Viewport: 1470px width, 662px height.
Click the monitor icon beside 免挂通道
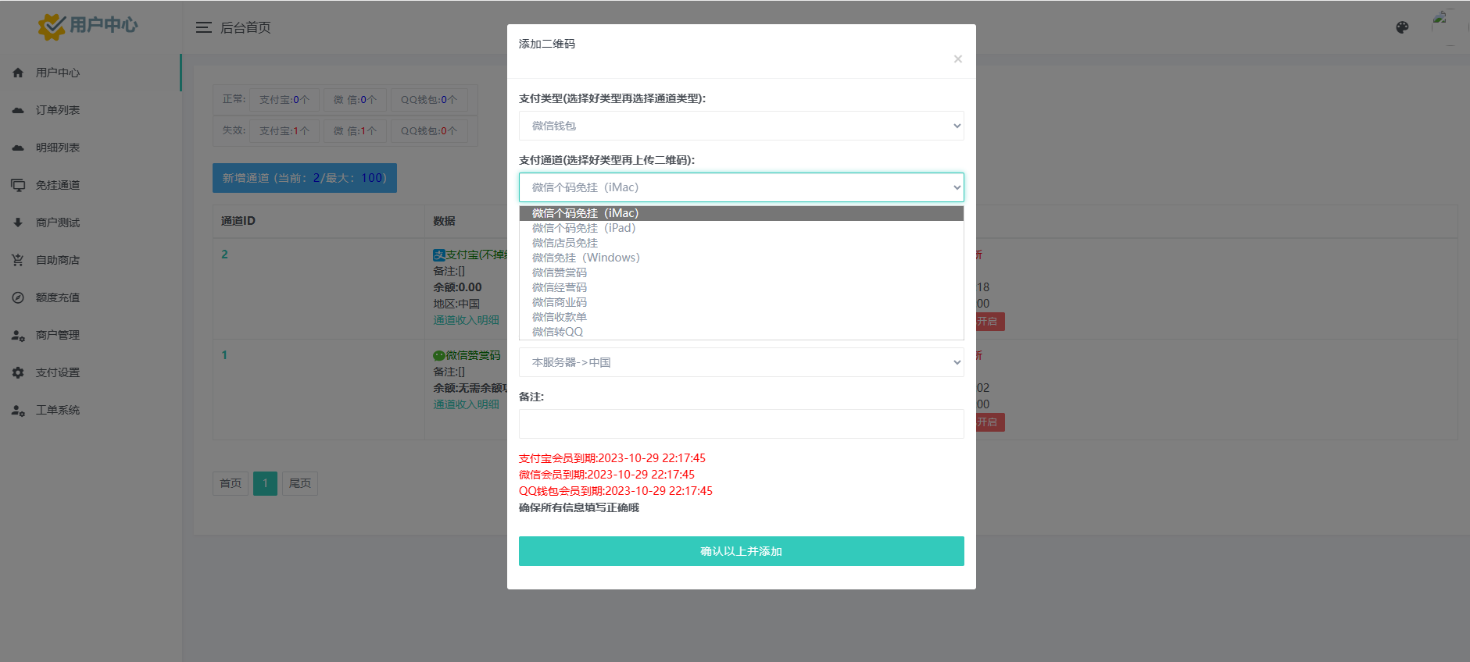pyautogui.click(x=18, y=185)
